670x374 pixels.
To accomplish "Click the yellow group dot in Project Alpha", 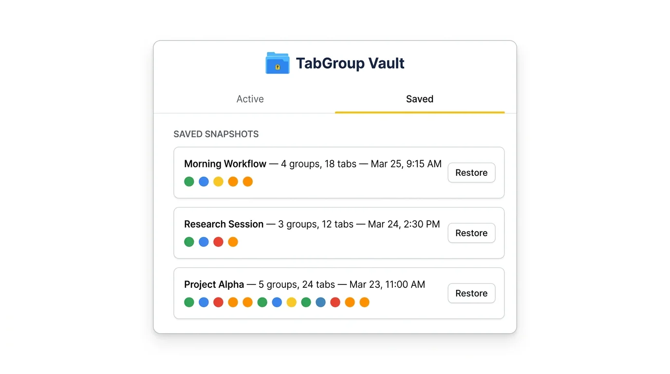I will 291,302.
